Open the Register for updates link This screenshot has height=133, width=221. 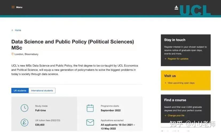click(x=178, y=59)
